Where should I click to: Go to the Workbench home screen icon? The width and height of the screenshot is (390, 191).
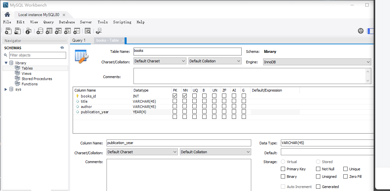pos(7,15)
